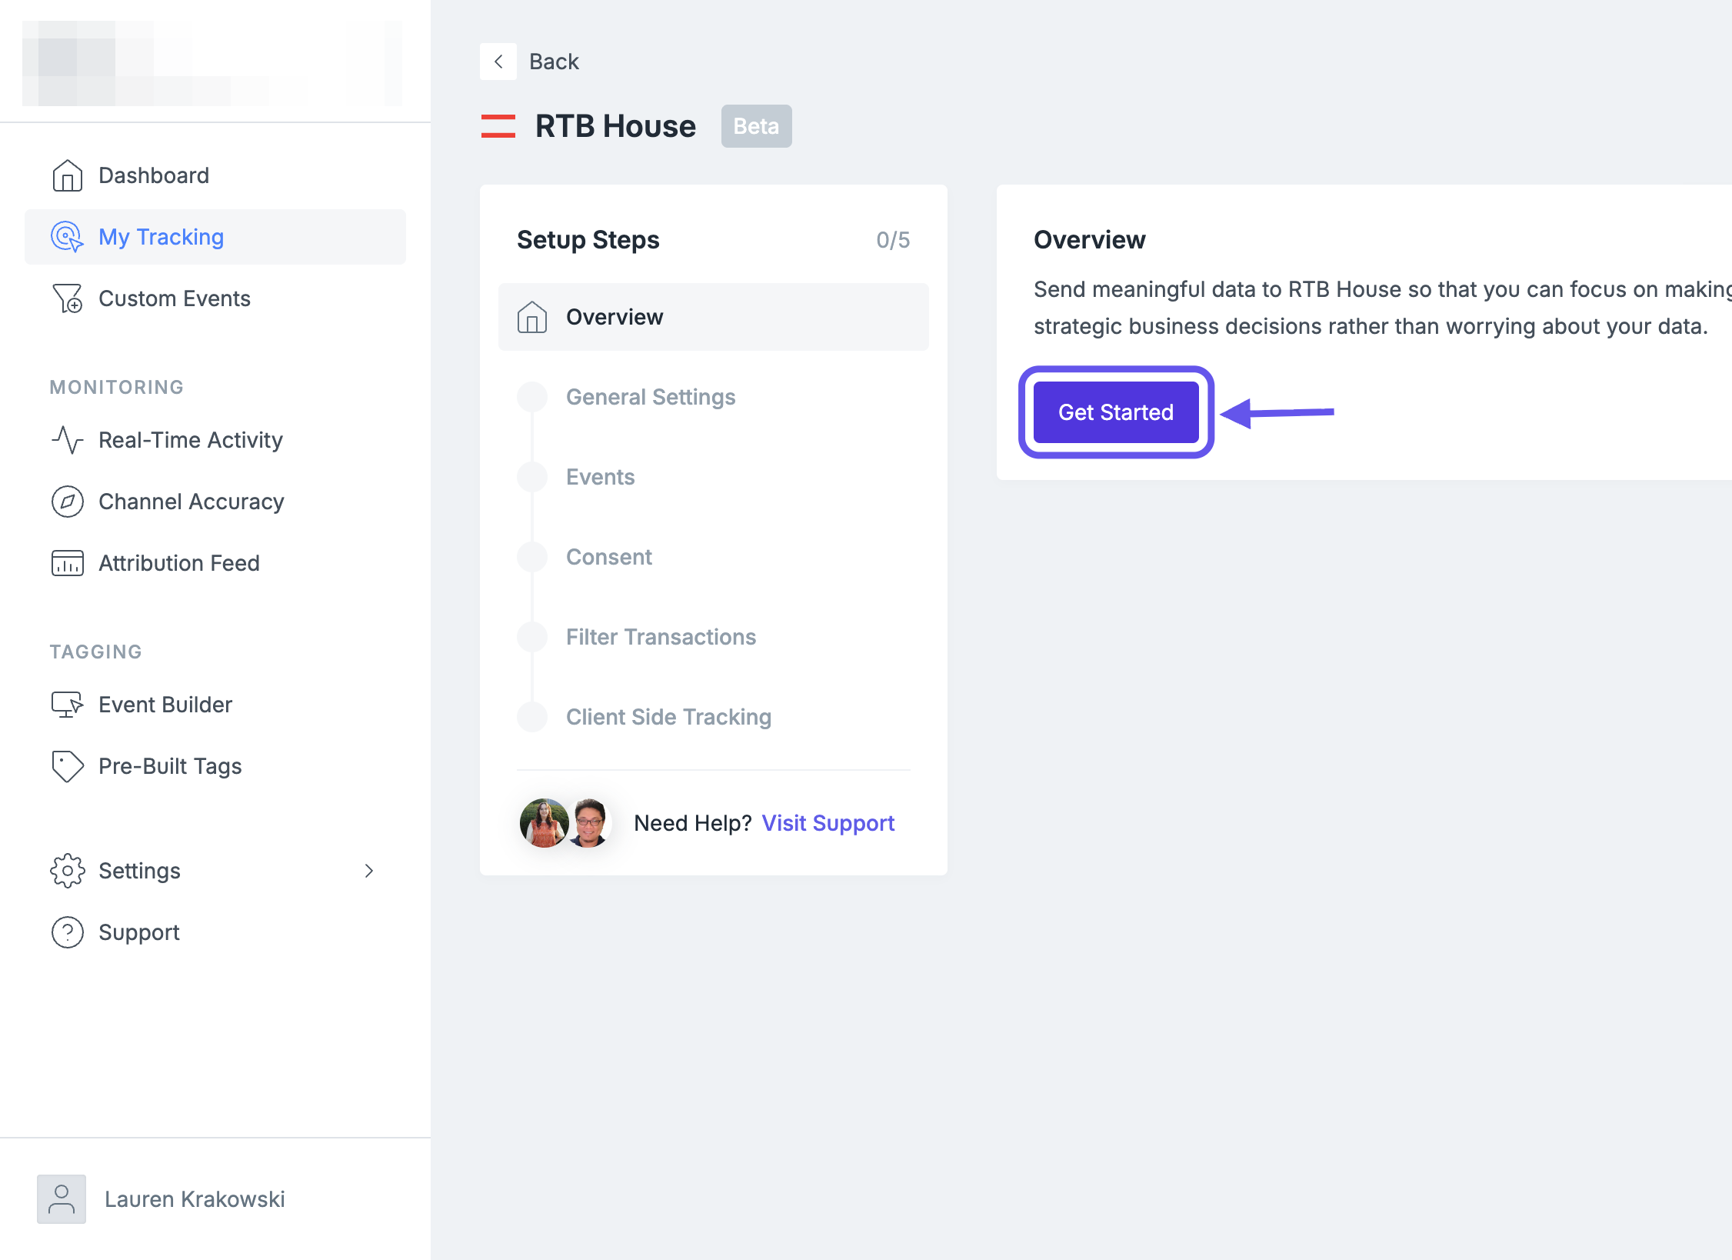Open Attribution Feed page
The image size is (1732, 1260).
pos(215,563)
